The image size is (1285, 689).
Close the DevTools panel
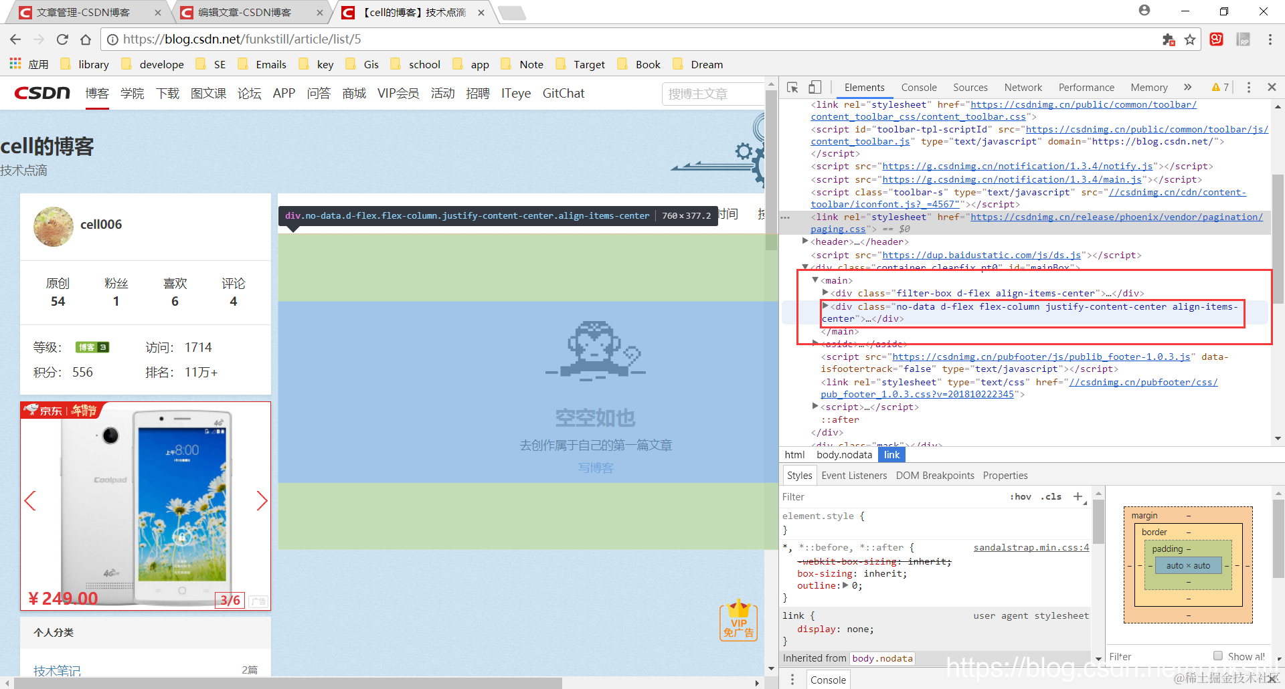tap(1272, 87)
